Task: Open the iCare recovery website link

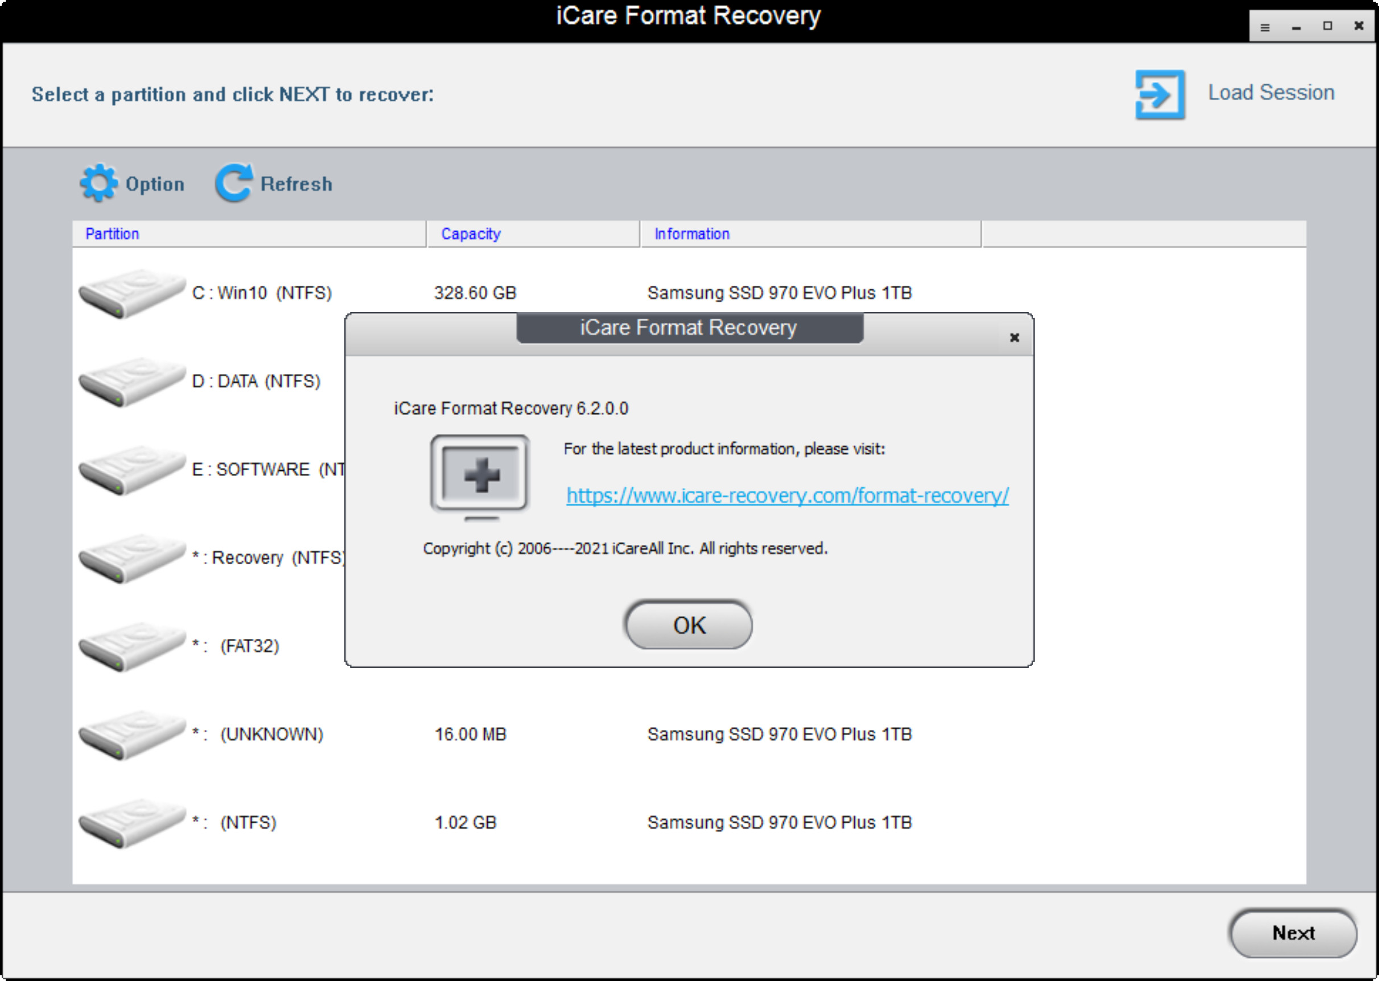Action: click(785, 494)
